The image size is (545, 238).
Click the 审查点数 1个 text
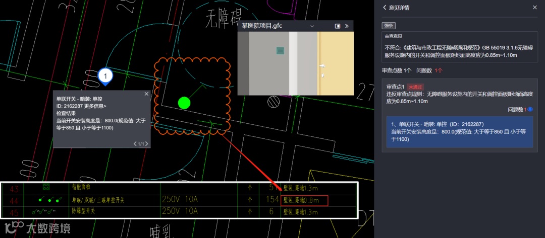point(397,70)
